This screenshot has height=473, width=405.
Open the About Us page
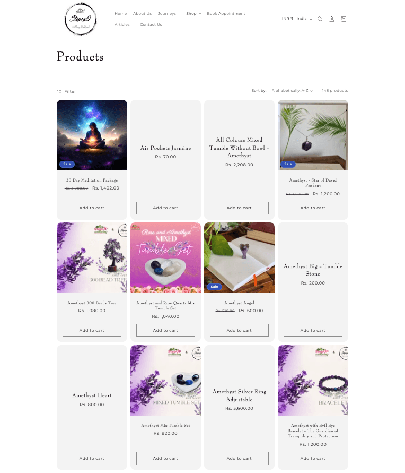(142, 14)
